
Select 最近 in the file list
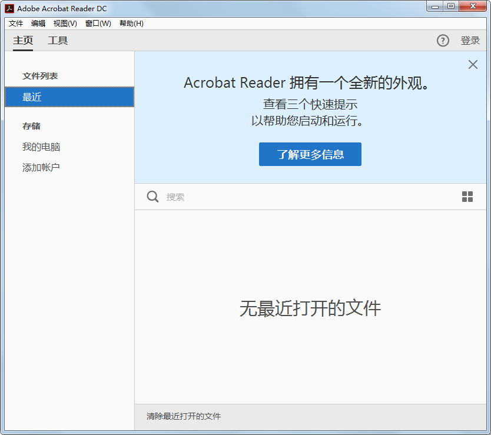point(69,97)
